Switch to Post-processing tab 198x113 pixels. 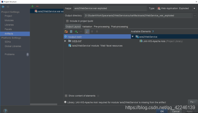click(x=119, y=27)
